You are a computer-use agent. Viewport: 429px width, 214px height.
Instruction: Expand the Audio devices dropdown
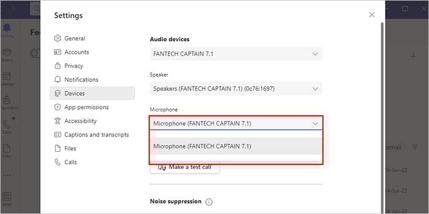tap(236, 54)
